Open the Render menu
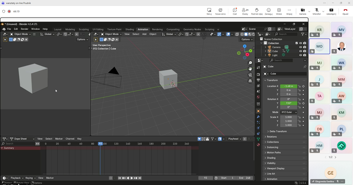This screenshot has width=353, height=185. pyautogui.click(x=25, y=29)
